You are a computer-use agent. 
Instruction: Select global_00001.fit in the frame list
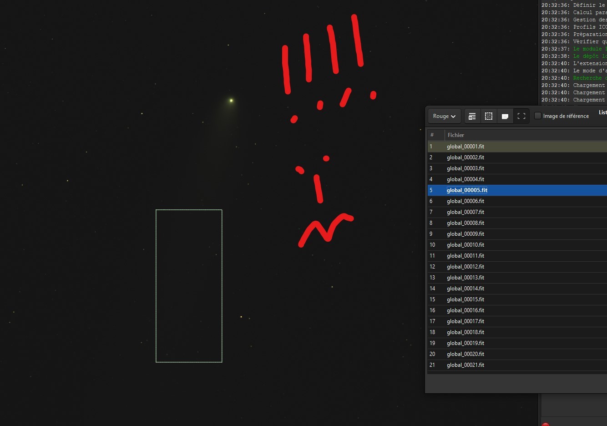[x=465, y=147]
